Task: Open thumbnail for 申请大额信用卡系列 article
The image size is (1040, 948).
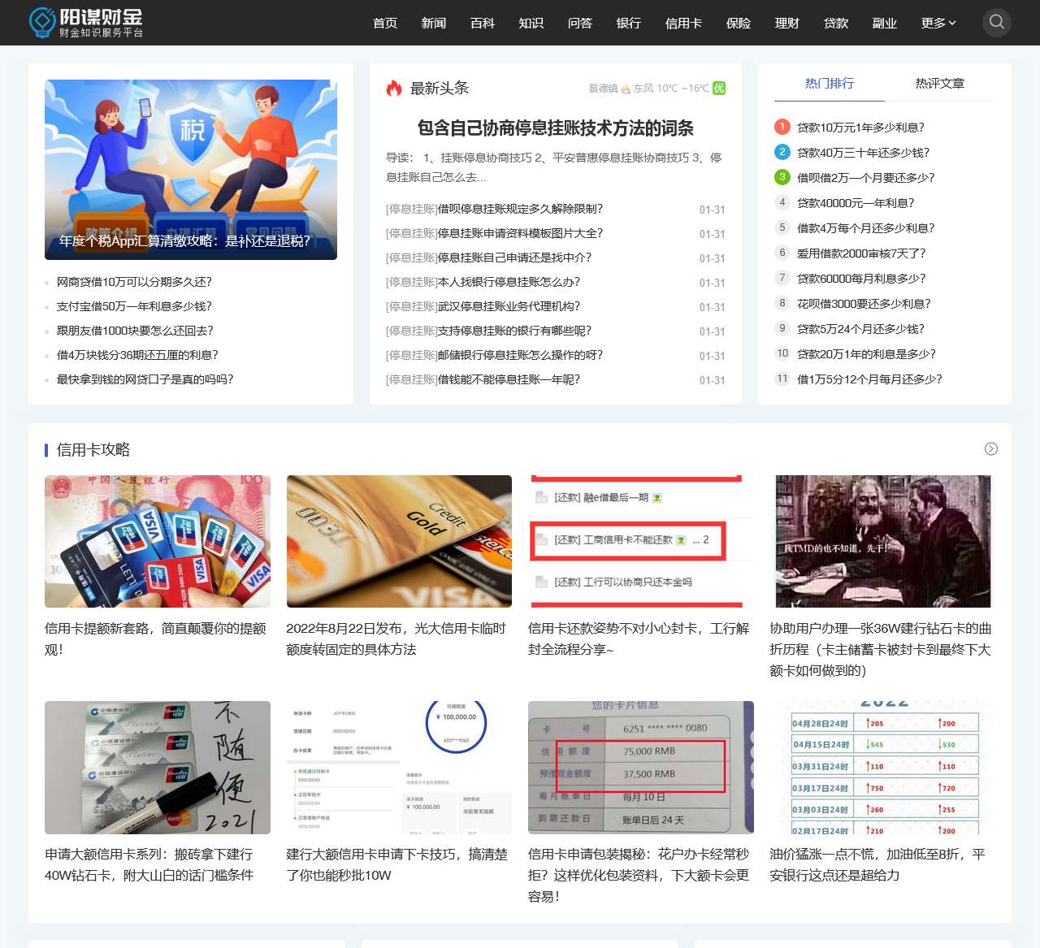Action: [158, 768]
